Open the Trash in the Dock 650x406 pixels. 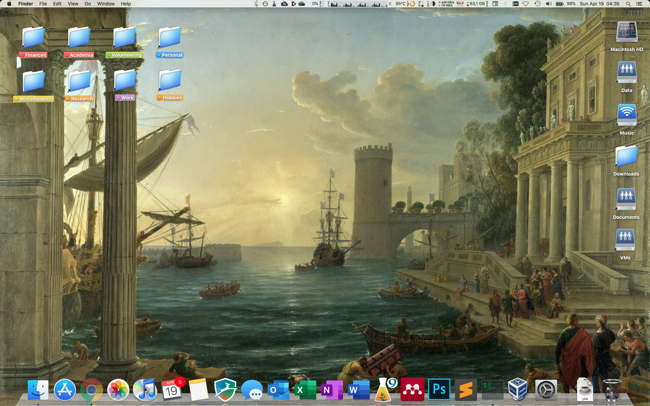tap(612, 390)
